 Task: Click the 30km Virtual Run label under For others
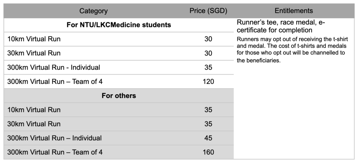[34, 124]
